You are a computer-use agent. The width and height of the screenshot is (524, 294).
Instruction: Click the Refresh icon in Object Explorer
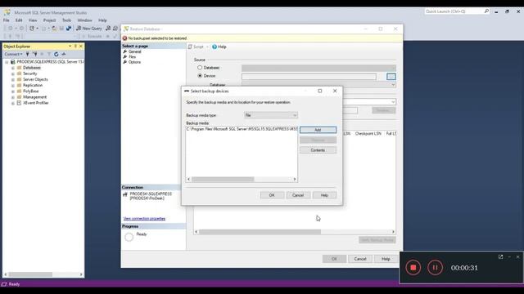(56, 54)
